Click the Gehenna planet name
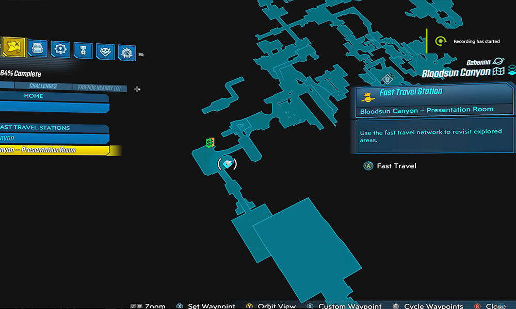Viewport: 516px width, 309px height. pyautogui.click(x=478, y=62)
